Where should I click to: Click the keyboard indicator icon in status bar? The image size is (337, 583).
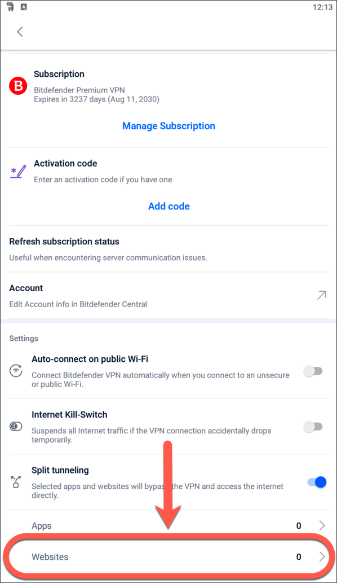(x=24, y=7)
